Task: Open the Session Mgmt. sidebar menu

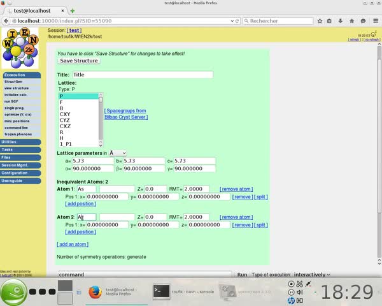Action: [x=20, y=165]
